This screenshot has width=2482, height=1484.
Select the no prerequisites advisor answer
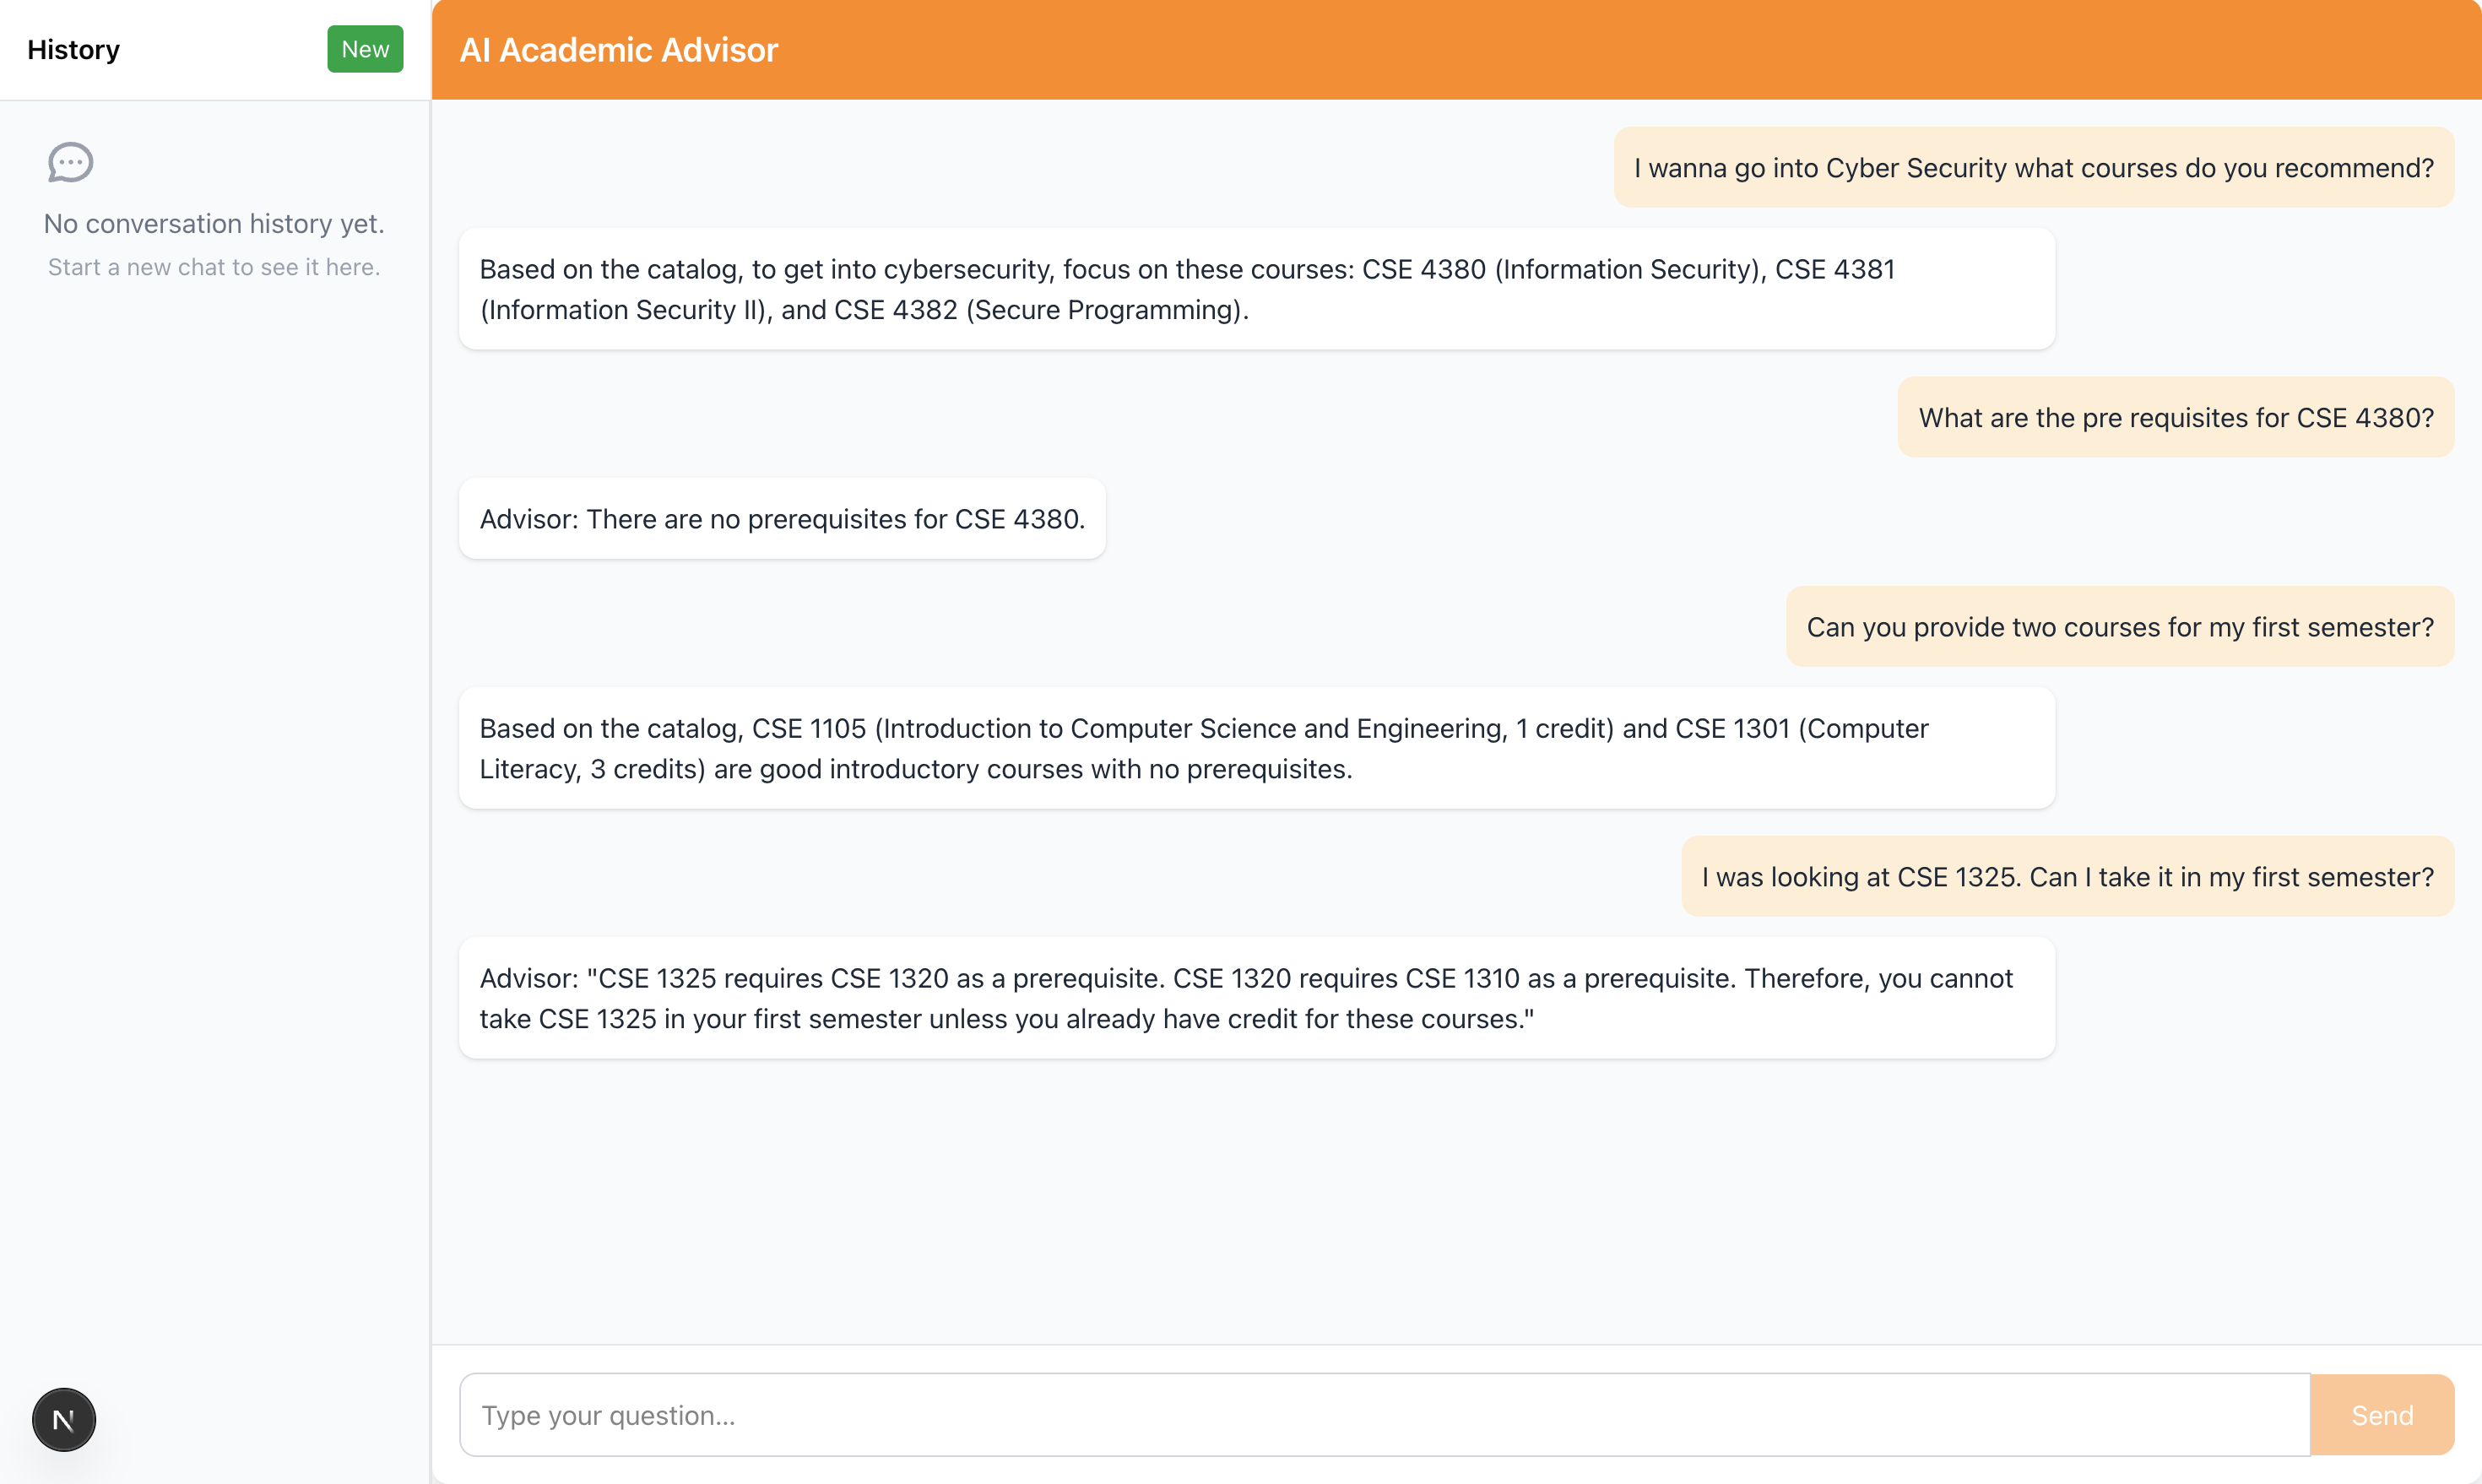click(782, 519)
